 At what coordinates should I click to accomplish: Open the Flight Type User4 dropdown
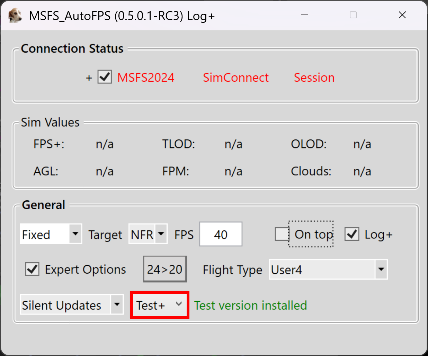pos(328,269)
